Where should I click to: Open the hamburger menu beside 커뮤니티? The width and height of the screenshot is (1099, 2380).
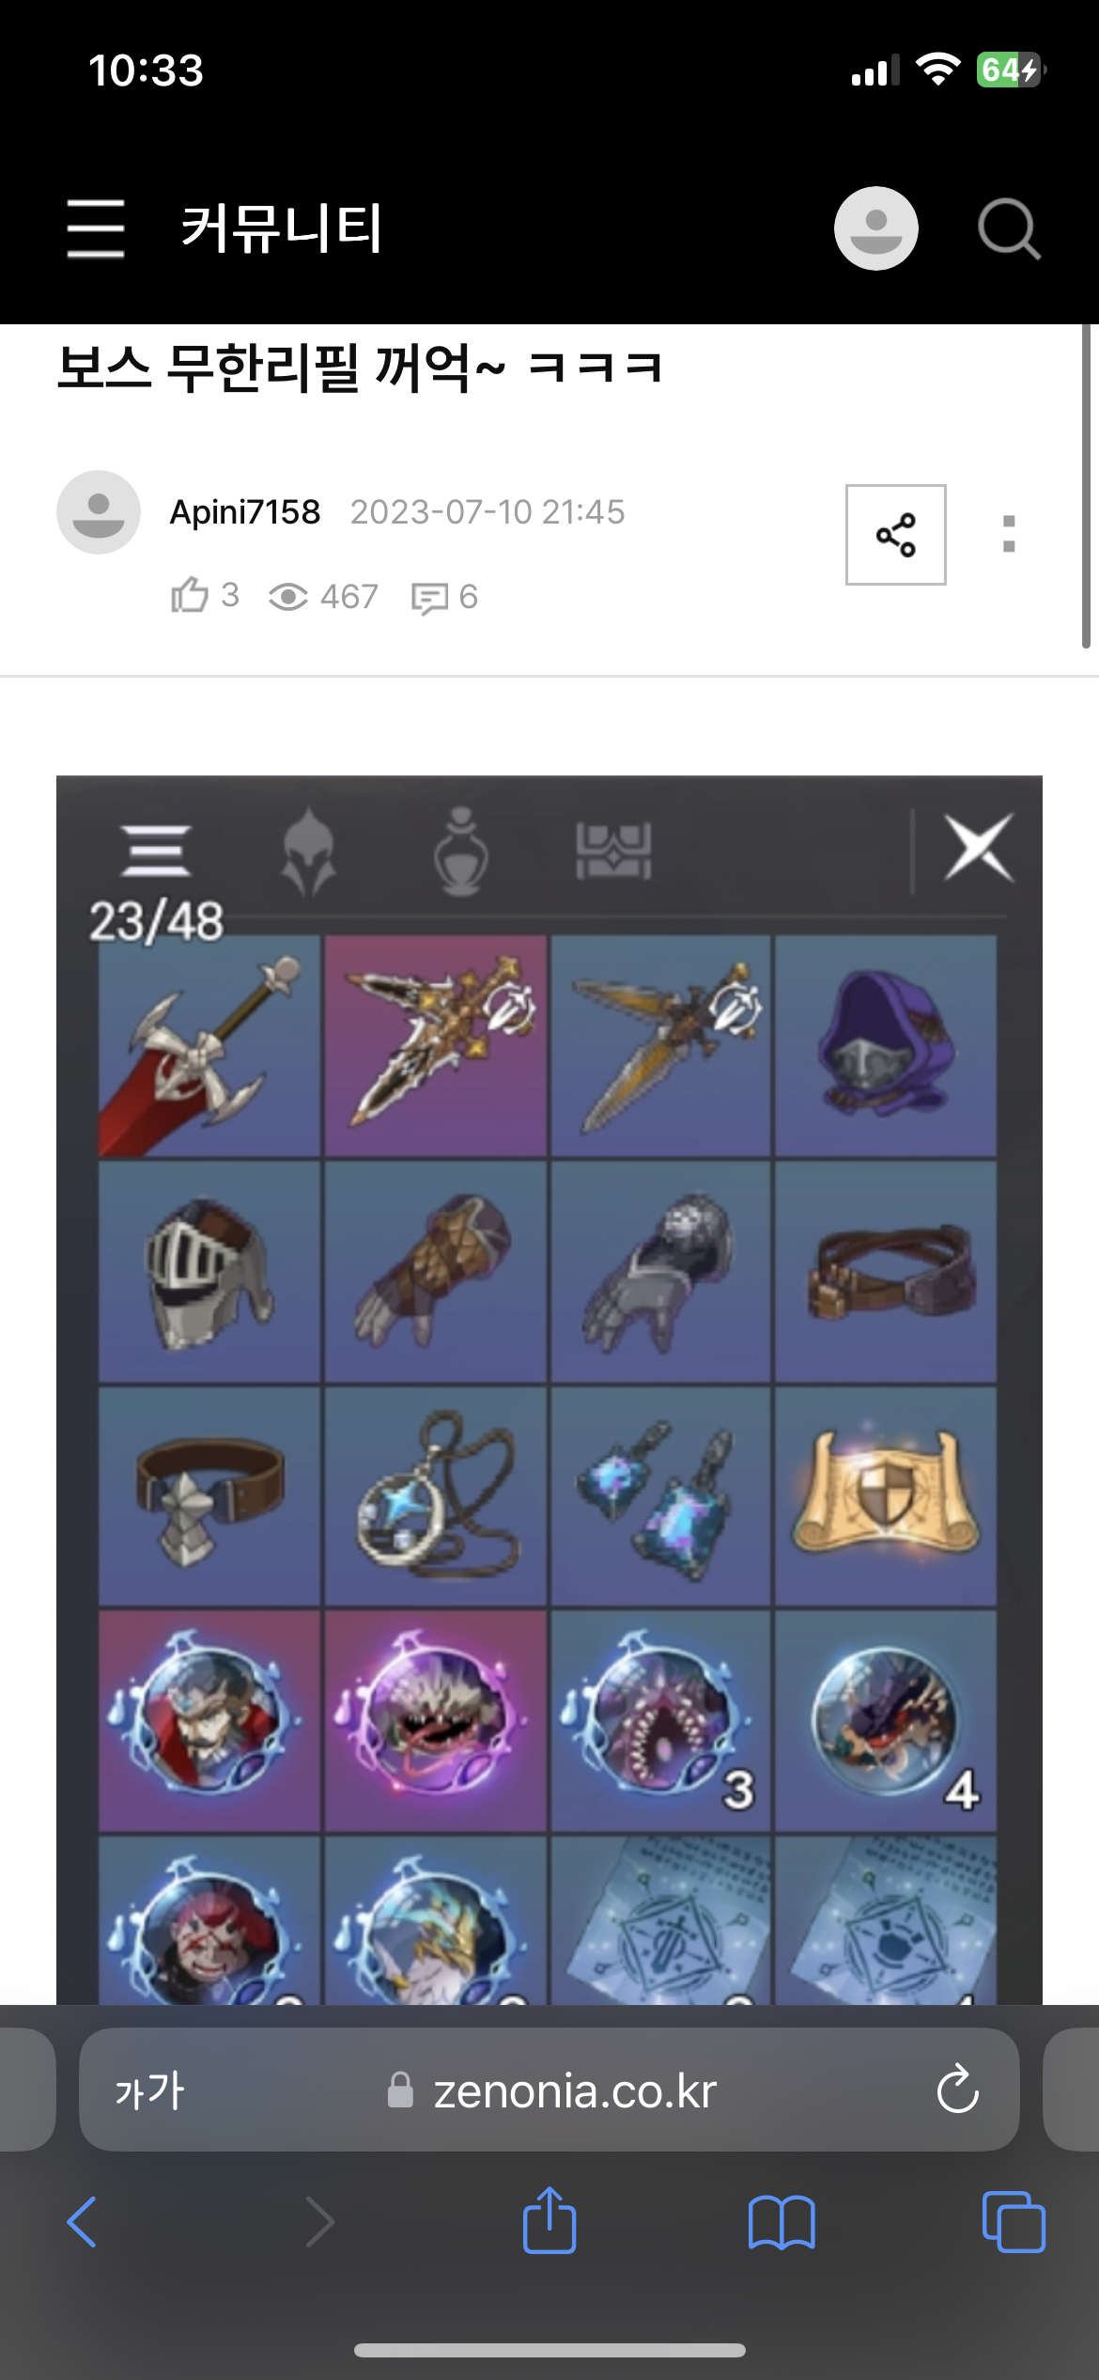[x=96, y=228]
